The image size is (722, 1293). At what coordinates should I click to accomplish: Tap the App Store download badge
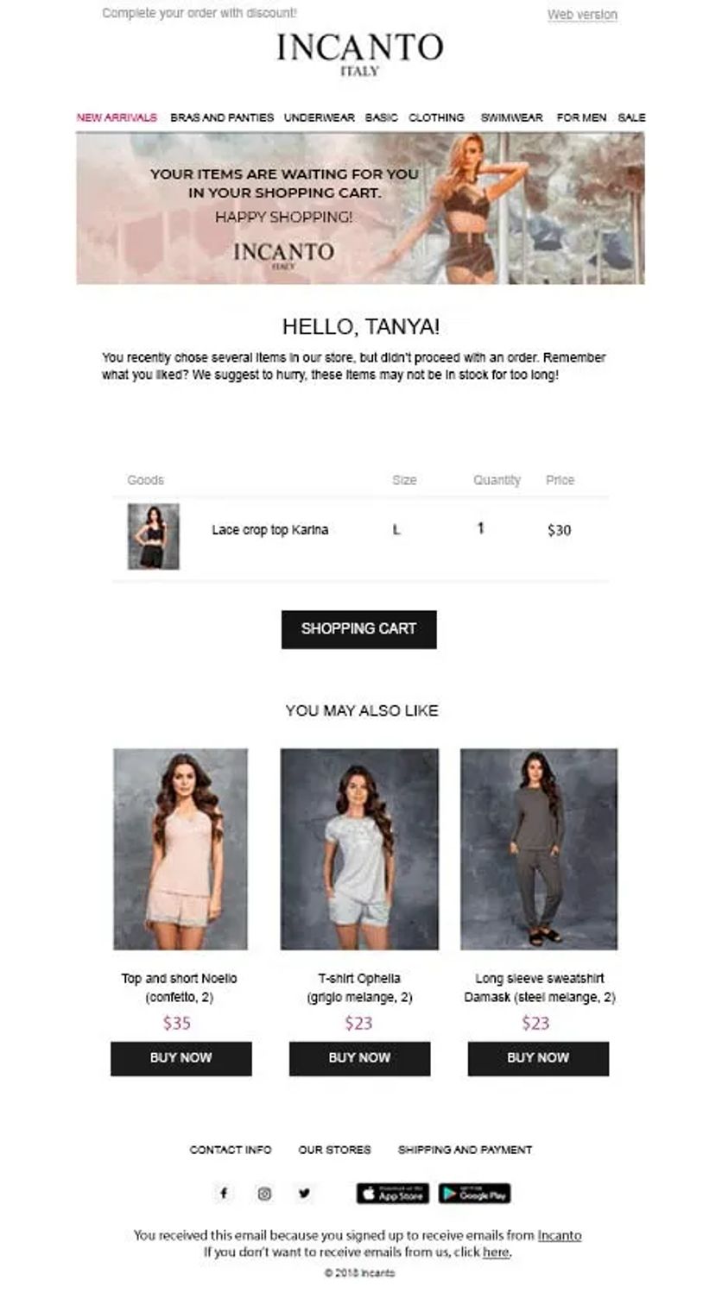pos(393,1193)
